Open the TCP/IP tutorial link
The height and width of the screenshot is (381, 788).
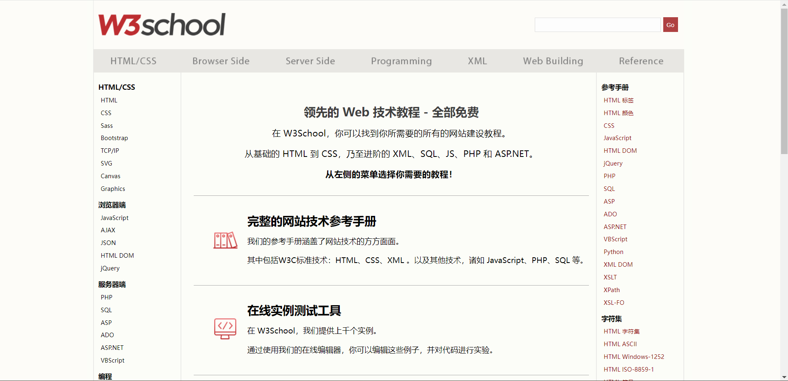(110, 151)
